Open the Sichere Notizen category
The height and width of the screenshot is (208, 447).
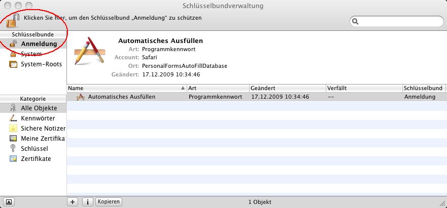click(x=42, y=129)
